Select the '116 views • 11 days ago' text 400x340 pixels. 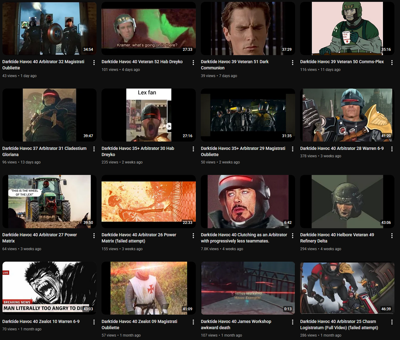320,70
